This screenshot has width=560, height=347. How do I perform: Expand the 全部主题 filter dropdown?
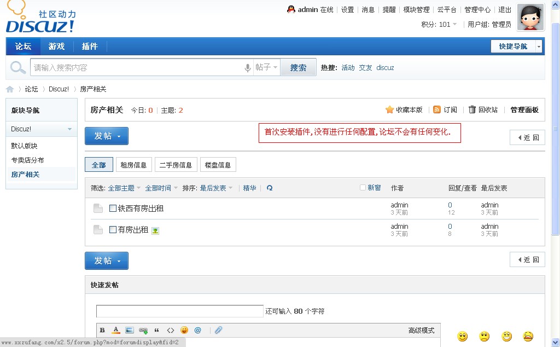124,188
